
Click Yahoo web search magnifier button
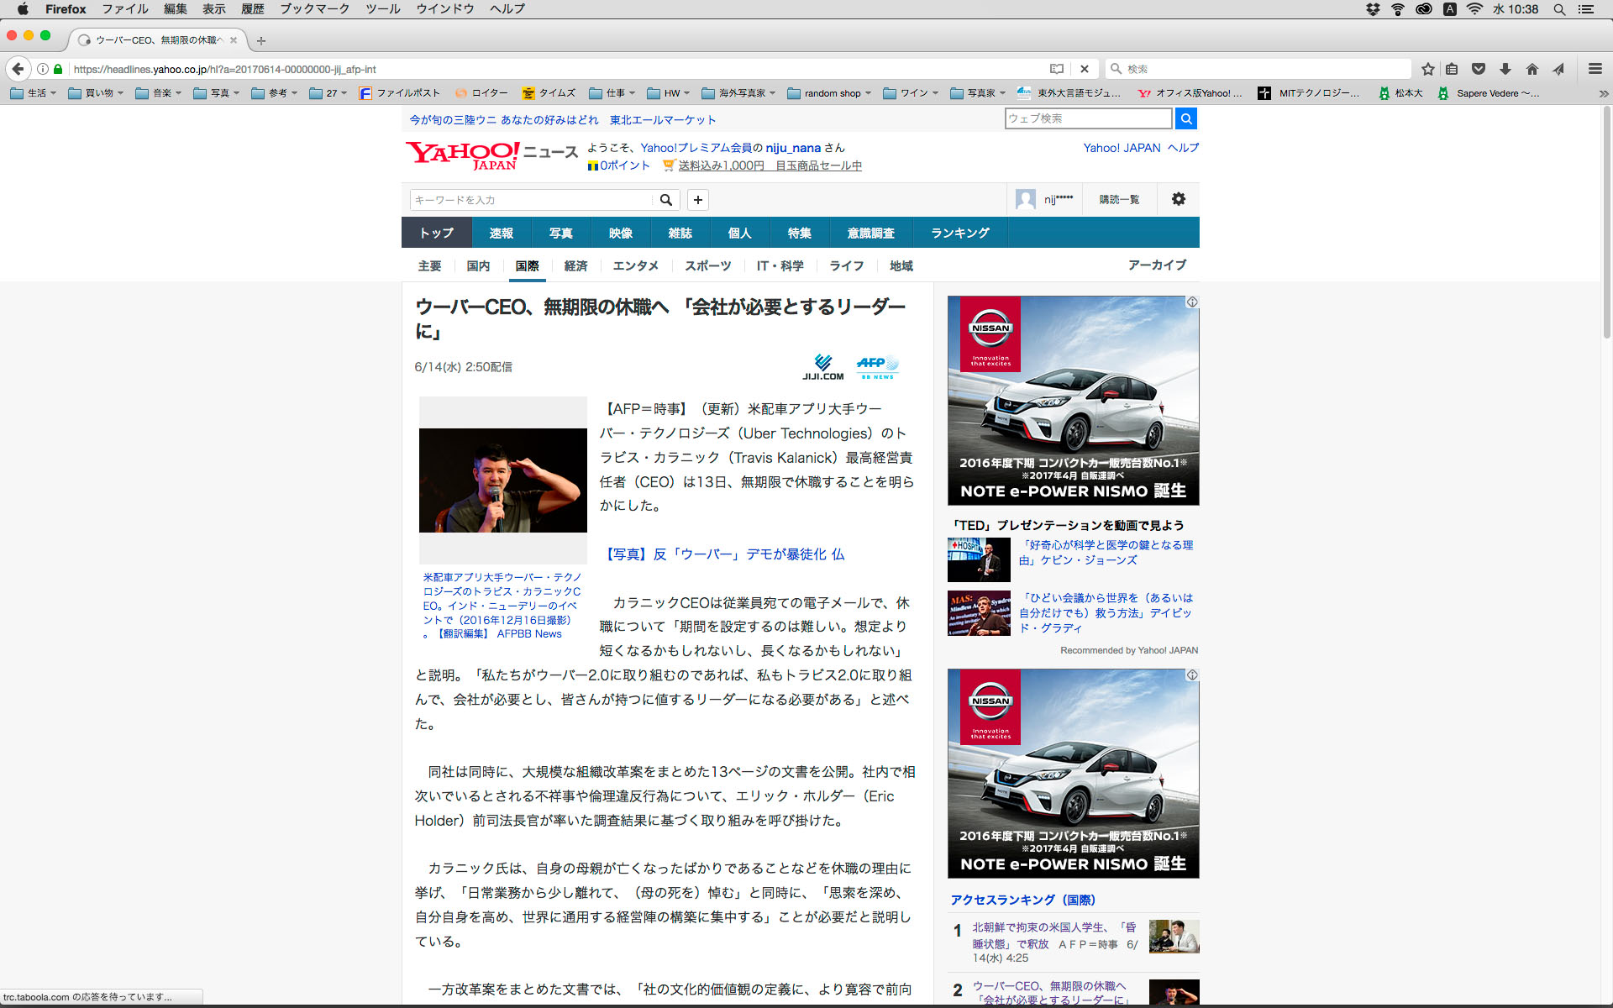coord(1185,118)
